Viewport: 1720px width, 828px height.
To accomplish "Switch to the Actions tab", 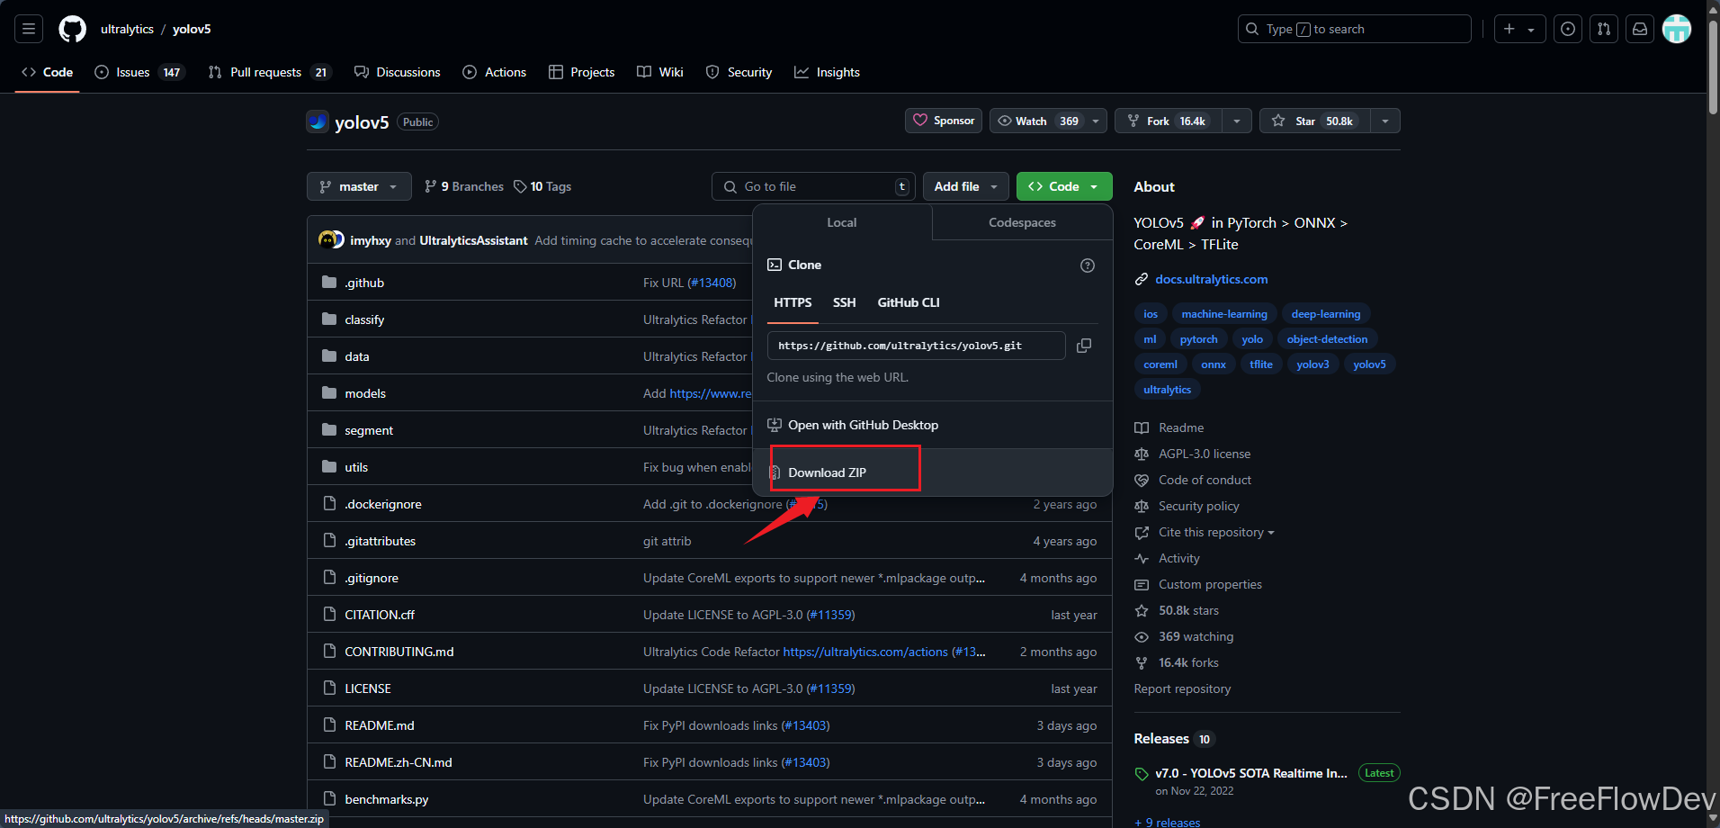I will pos(495,72).
